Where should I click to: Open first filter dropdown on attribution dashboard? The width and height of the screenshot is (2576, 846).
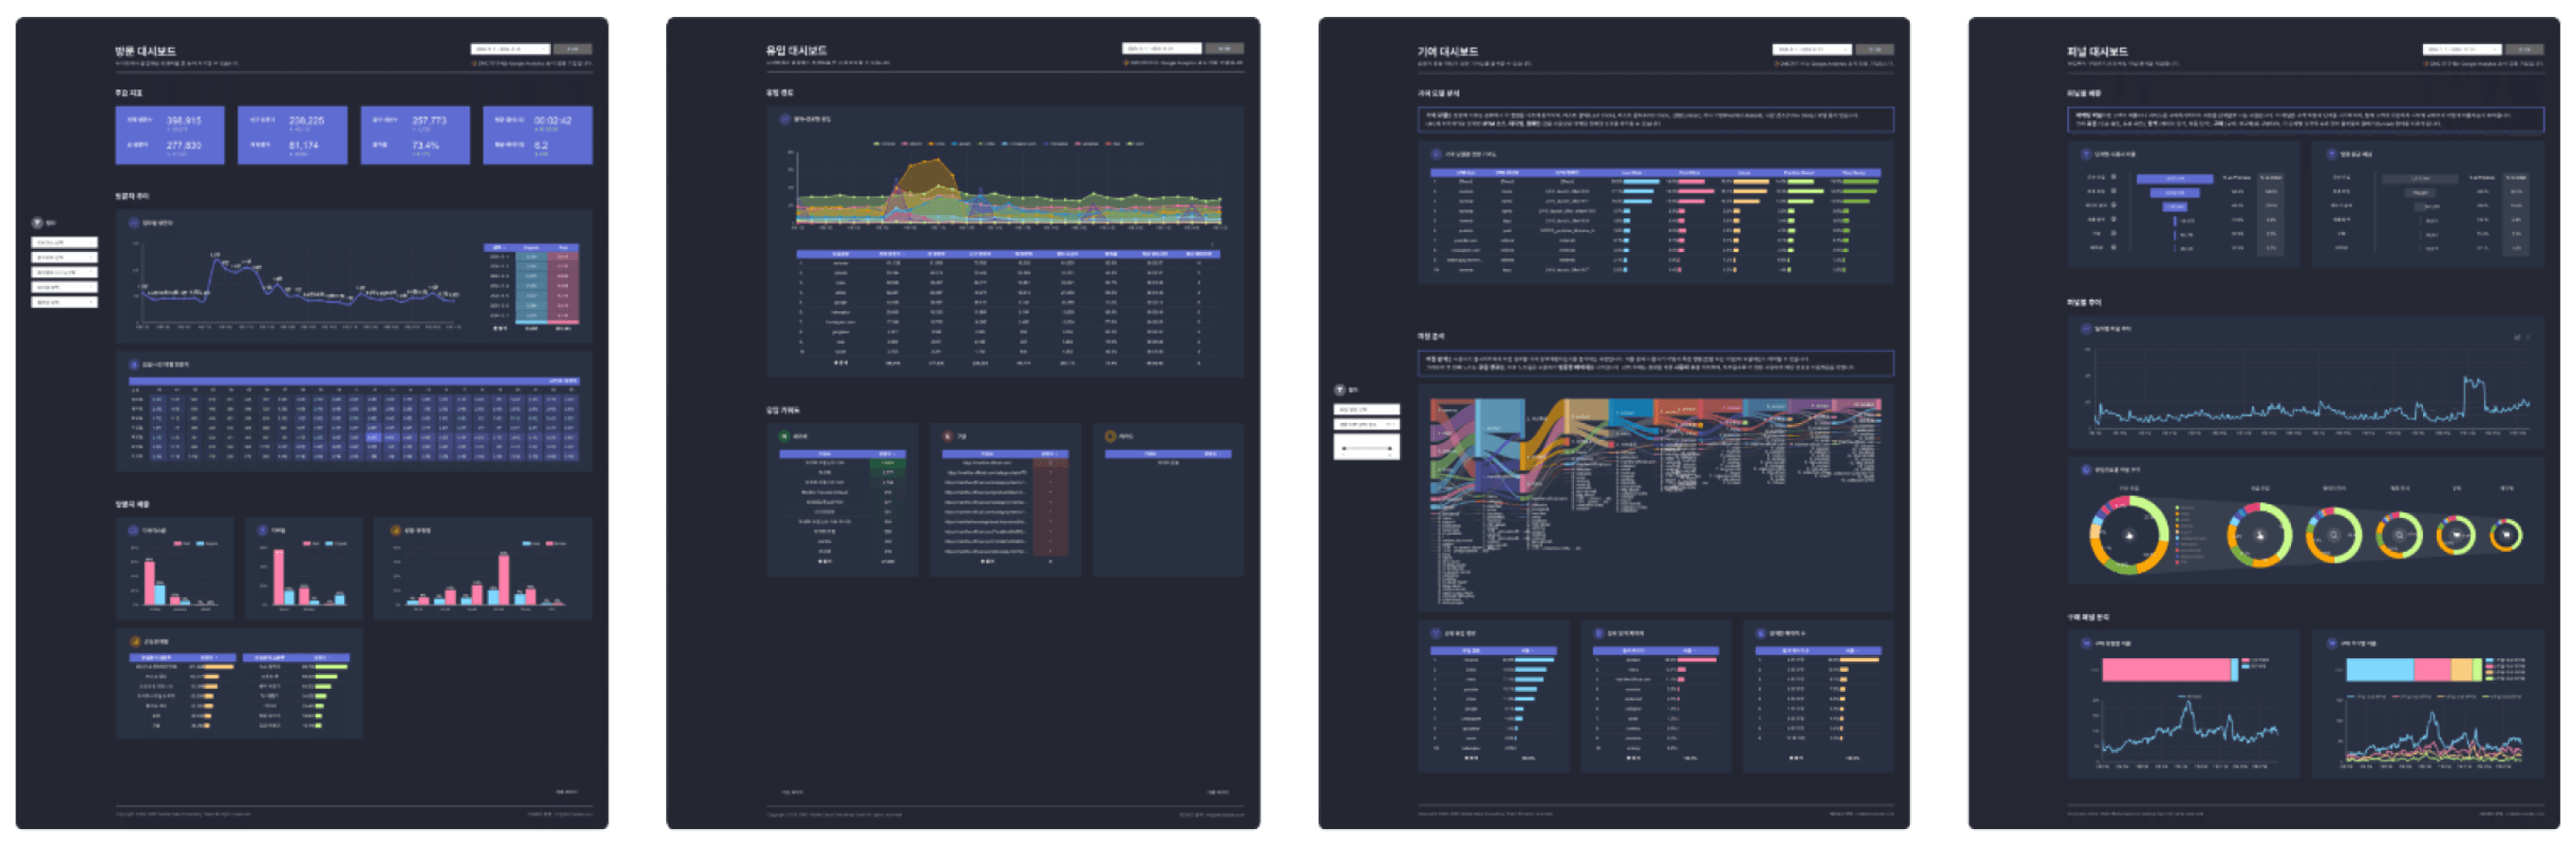(1367, 410)
